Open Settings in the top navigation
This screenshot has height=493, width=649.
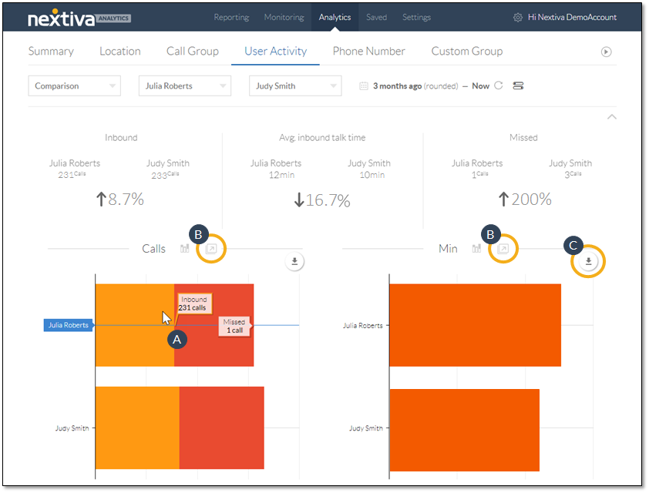416,18
